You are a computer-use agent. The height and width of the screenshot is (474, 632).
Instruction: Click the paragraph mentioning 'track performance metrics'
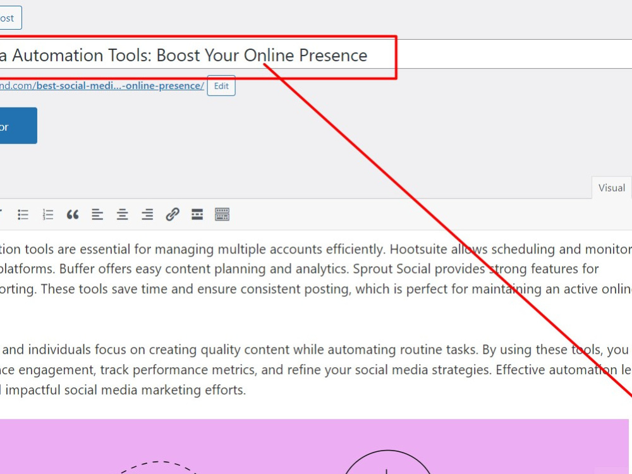tap(316, 370)
